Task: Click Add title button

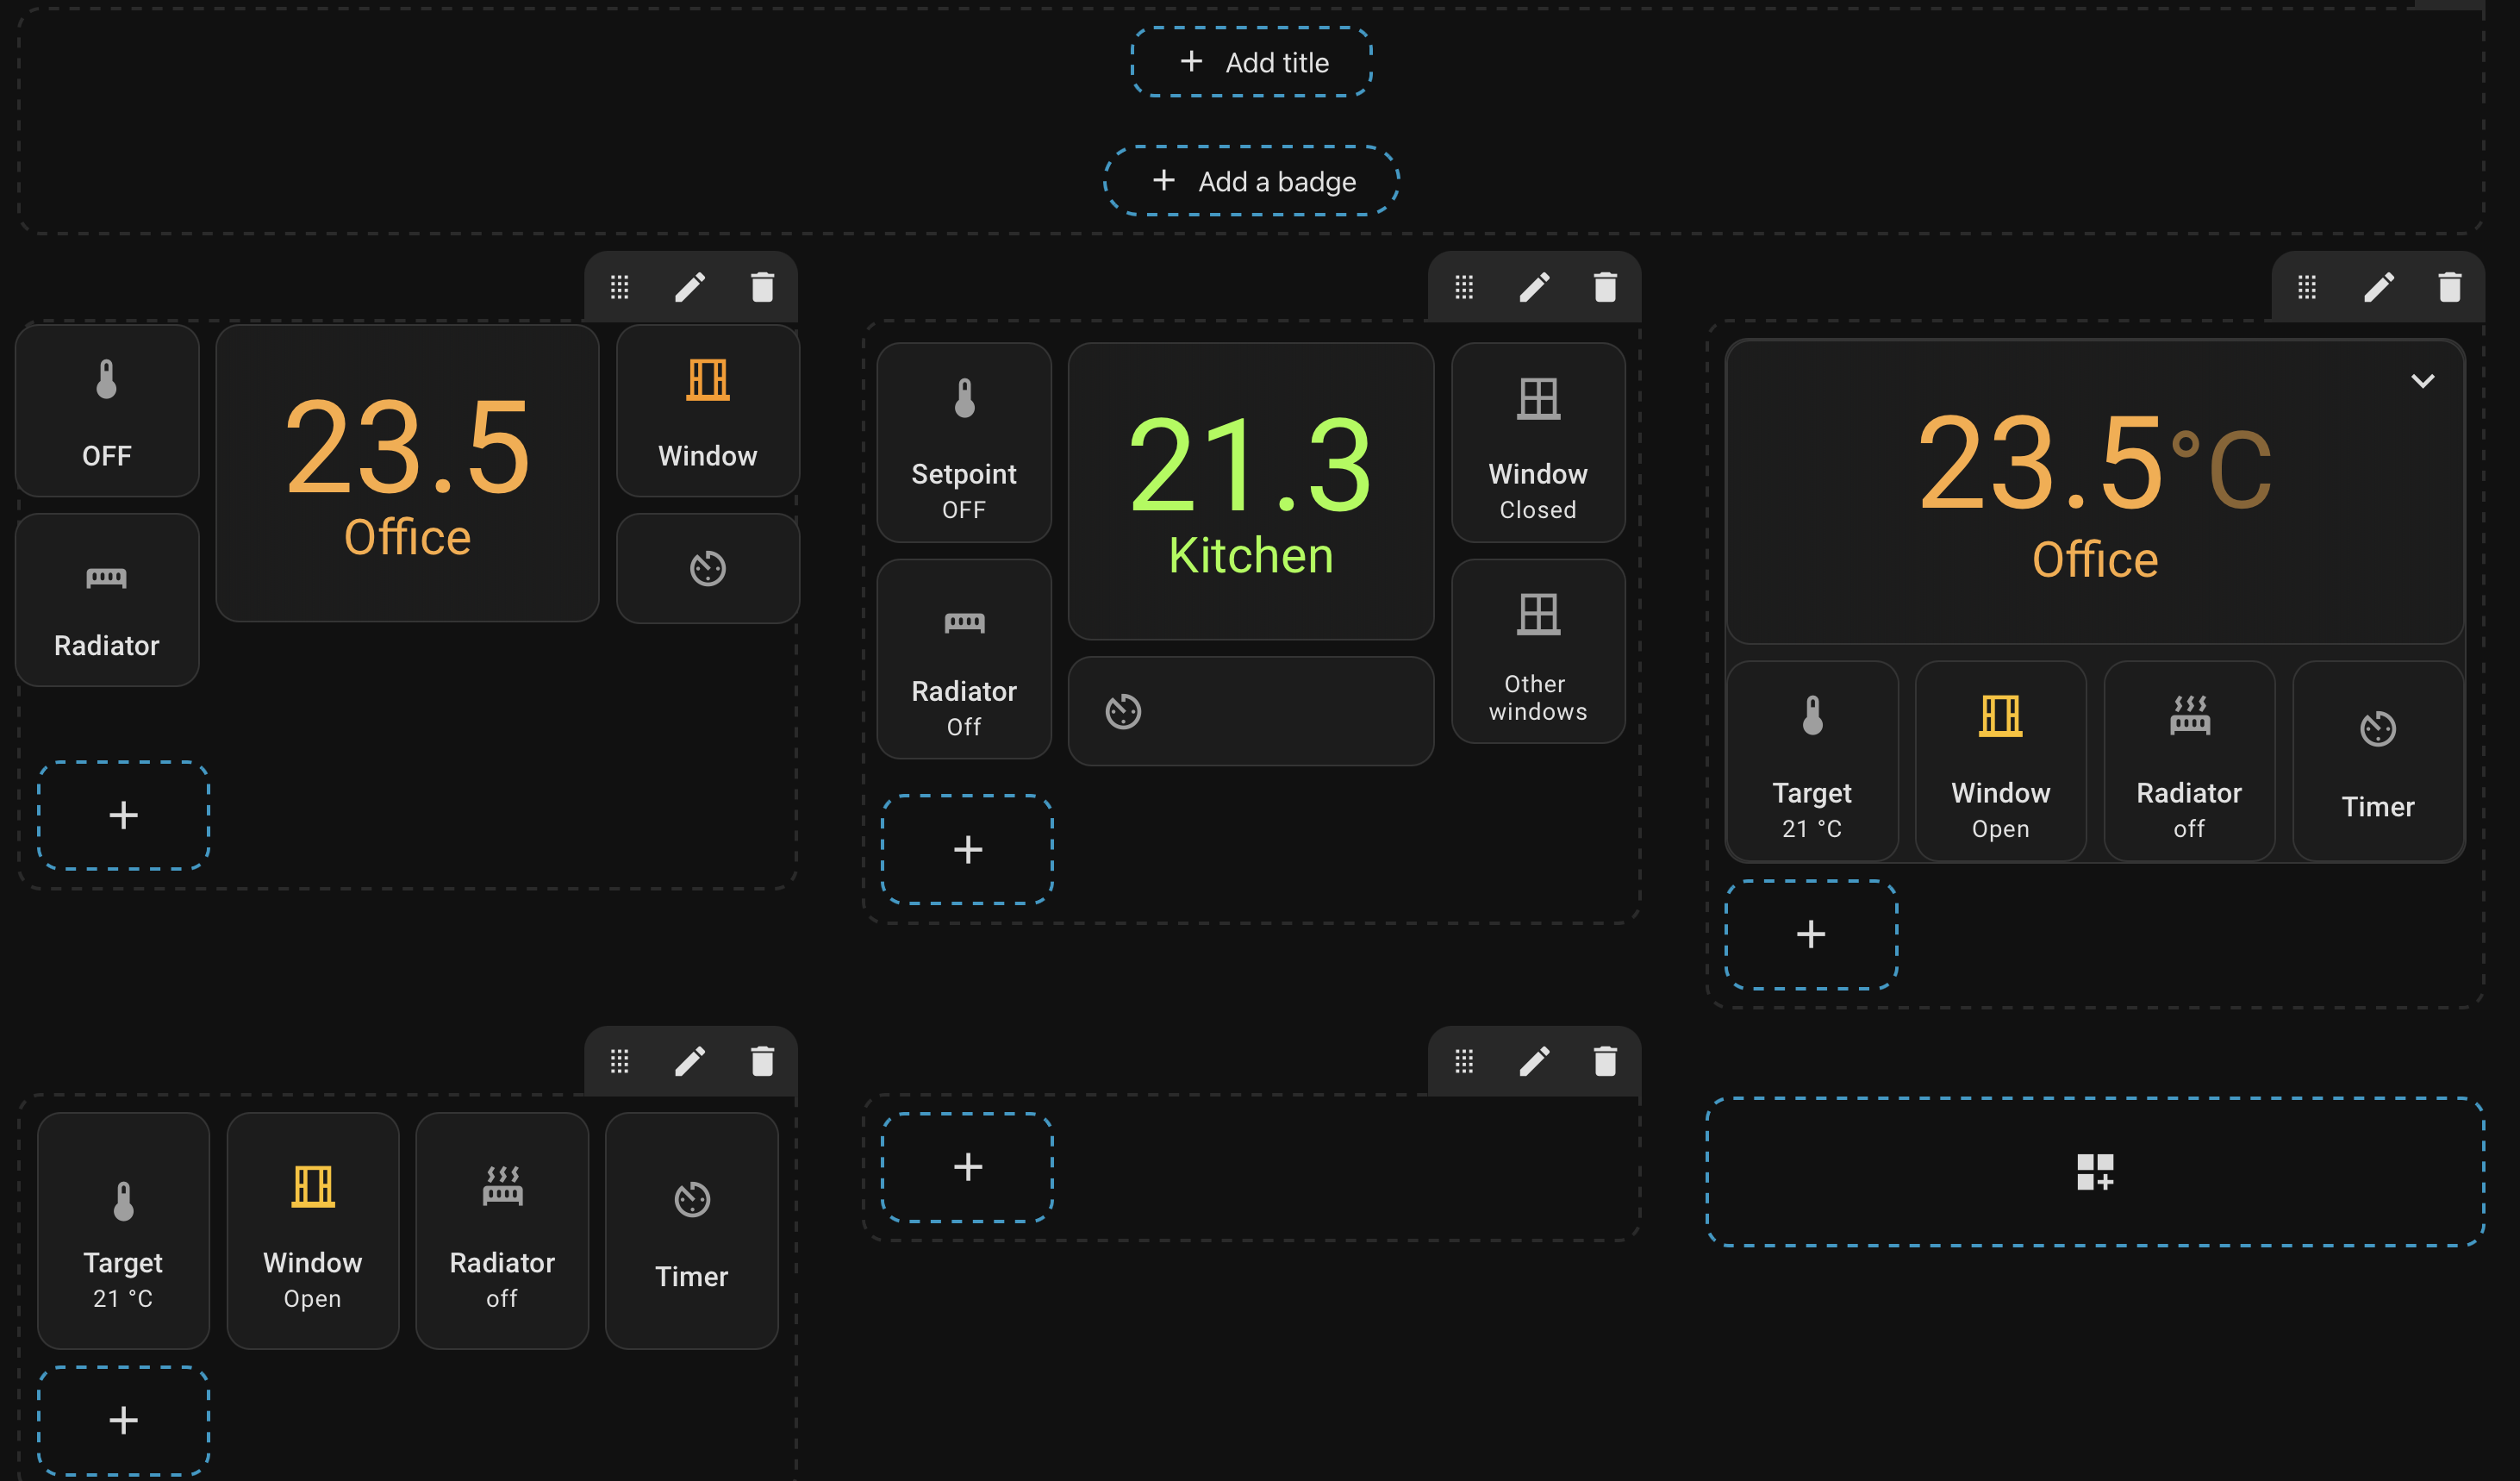Action: (1251, 62)
